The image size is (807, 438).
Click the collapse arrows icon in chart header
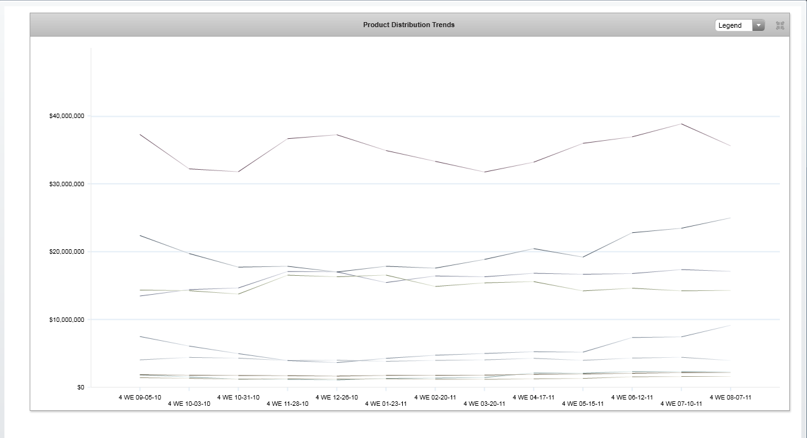pos(780,25)
